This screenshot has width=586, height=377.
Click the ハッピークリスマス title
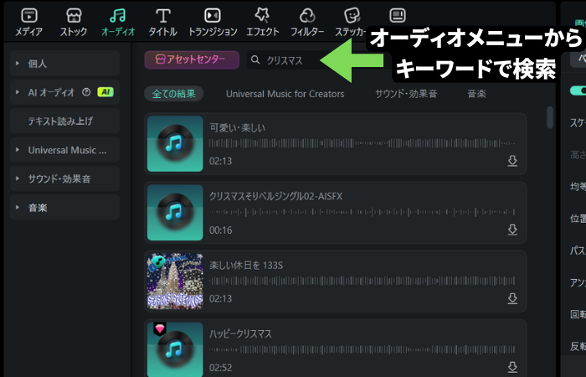pyautogui.click(x=240, y=334)
